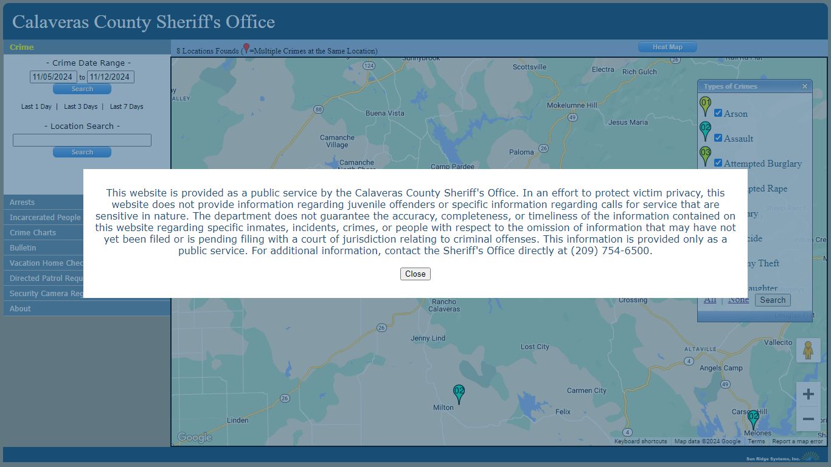
Task: Open the Crime Charts menu item
Action: tap(43, 233)
